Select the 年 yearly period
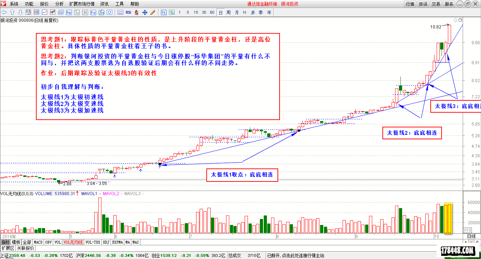This screenshot has height=259, width=481. click(x=269, y=12)
